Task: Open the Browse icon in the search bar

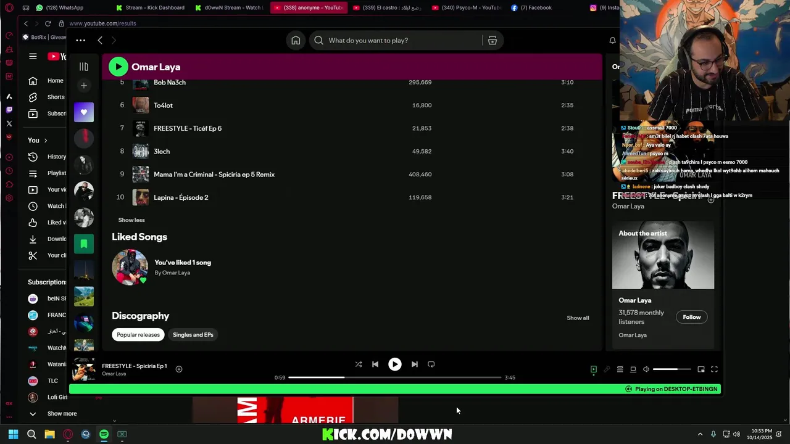Action: (x=493, y=41)
